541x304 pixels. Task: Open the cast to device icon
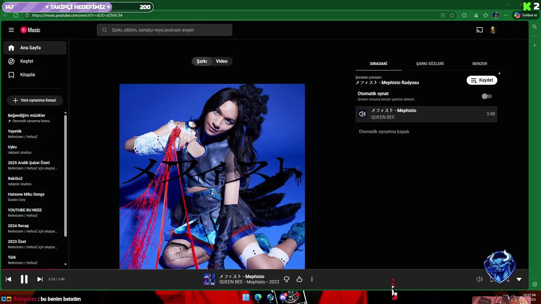[x=479, y=30]
